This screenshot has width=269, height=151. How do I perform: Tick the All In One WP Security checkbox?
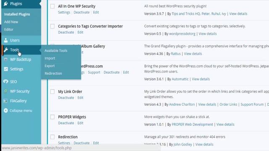[x=53, y=6]
